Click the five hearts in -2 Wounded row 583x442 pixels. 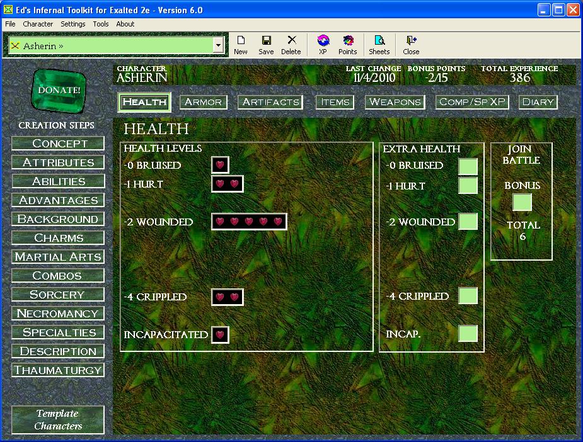point(249,222)
